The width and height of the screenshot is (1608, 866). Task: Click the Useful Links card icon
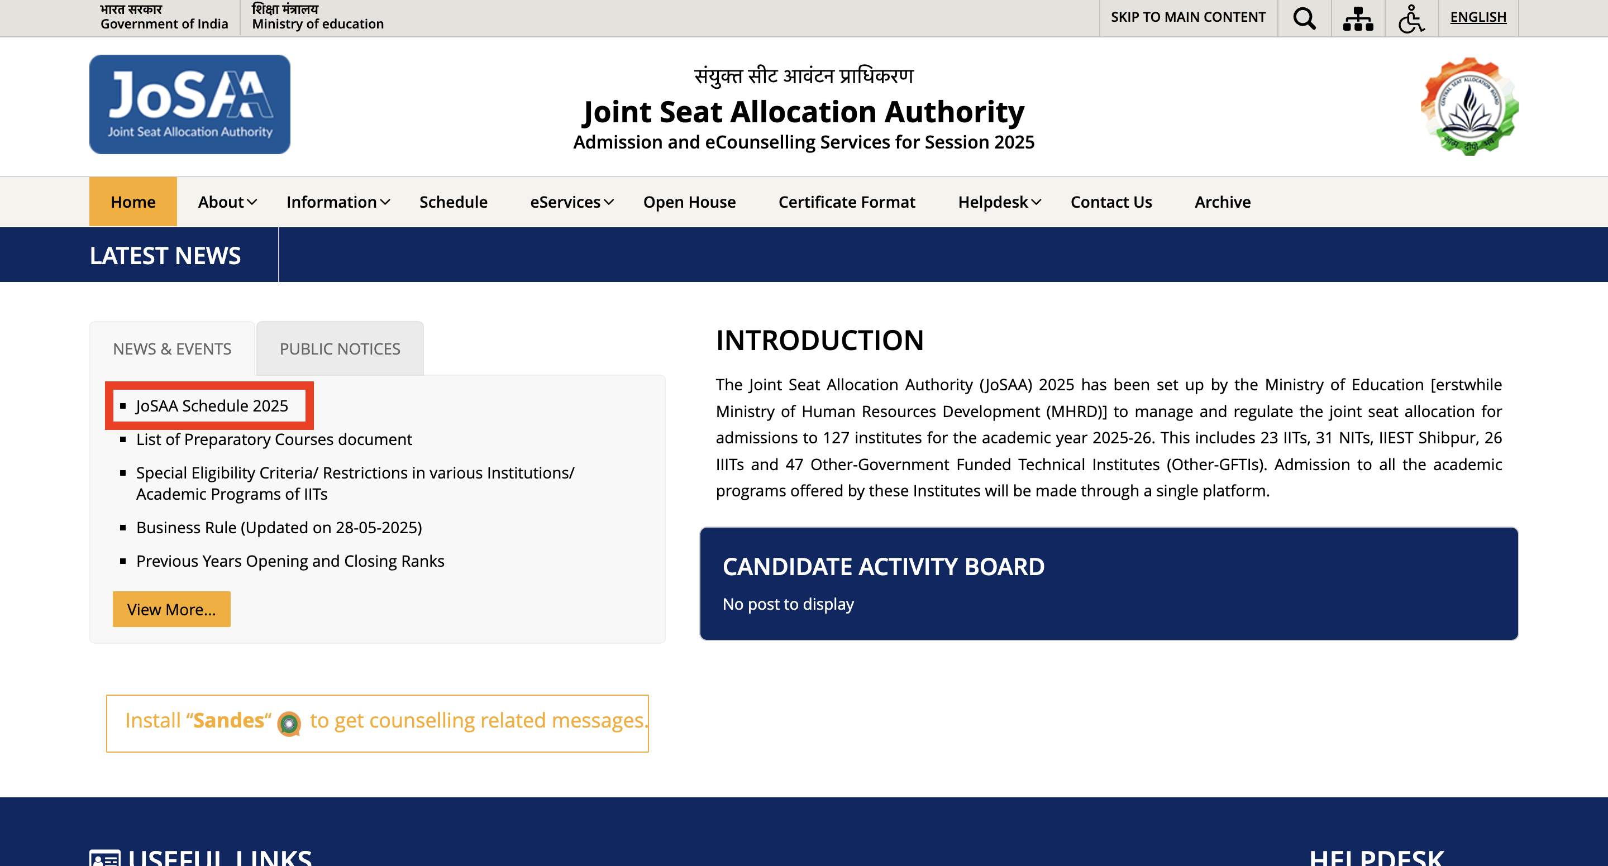[105, 858]
